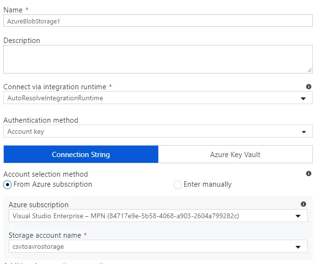Image resolution: width=320 pixels, height=264 pixels.
Task: Click the caret arrow on Visual Studio Enterprise field
Action: coord(298,216)
